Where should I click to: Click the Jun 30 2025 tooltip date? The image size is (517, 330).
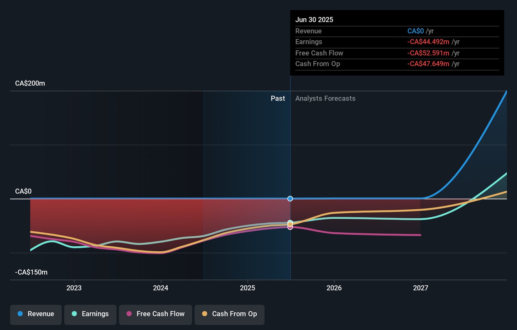(x=314, y=20)
